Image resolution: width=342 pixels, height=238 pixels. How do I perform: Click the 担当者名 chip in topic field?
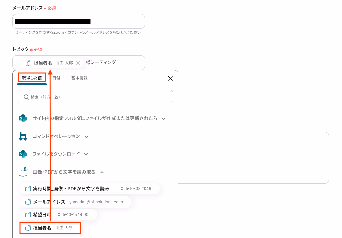pos(51,63)
